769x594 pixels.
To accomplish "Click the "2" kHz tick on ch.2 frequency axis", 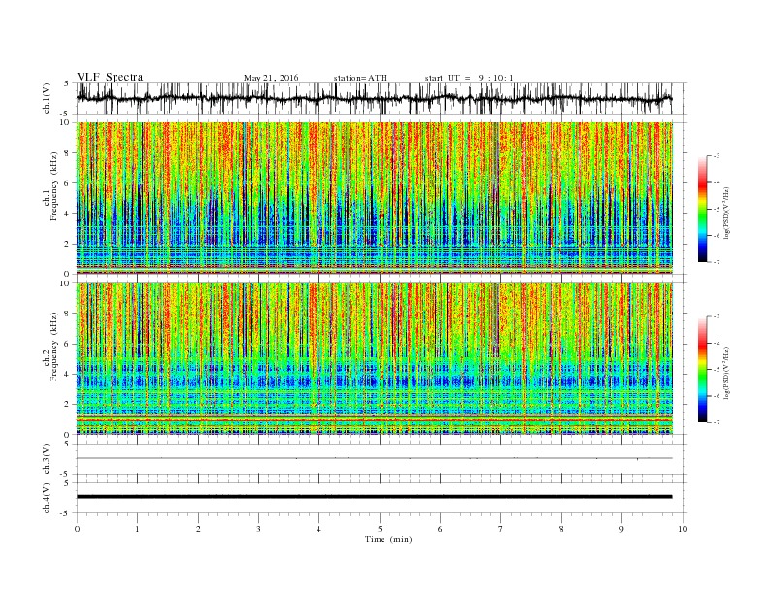I will tap(67, 405).
